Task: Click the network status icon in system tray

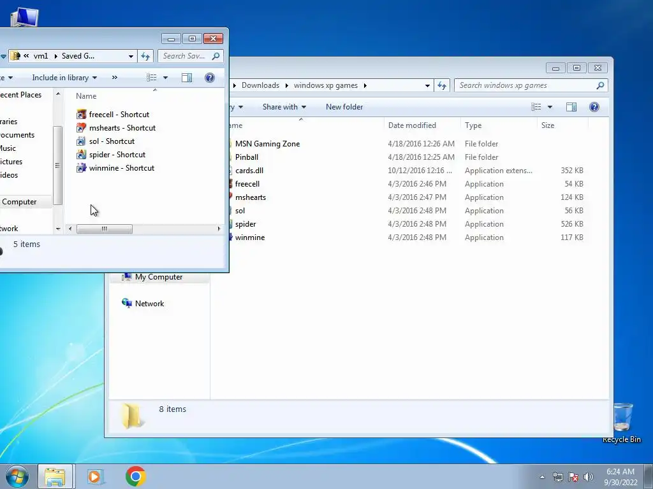Action: tap(557, 477)
